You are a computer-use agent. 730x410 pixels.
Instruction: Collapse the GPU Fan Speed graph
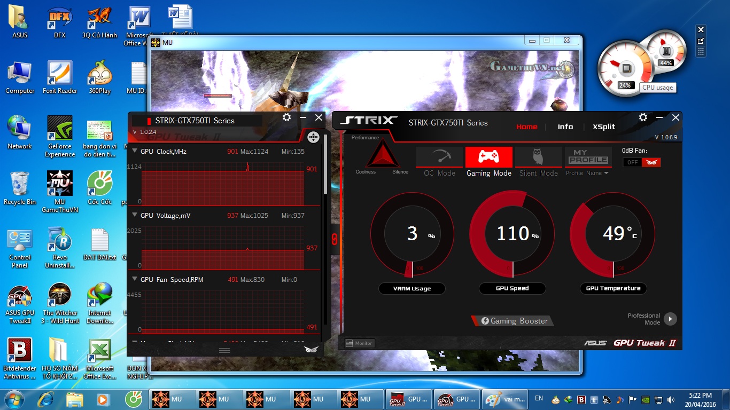click(x=135, y=279)
